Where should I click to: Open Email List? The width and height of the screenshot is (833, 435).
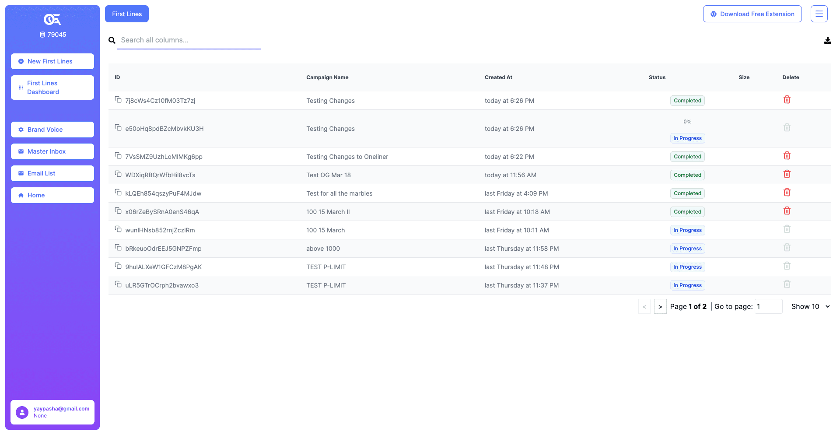coord(52,173)
